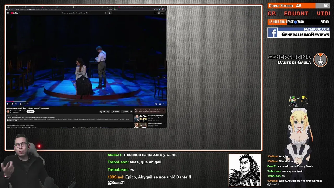Click 100Siael's 'Épico, Abygail' large chat message
This screenshot has width=334, height=188.
pos(149,180)
